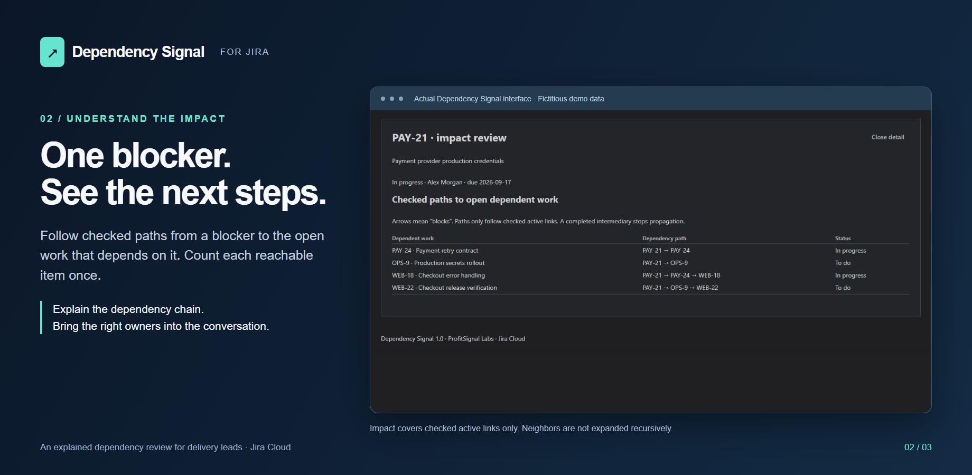
Task: Click the explained dependency review footer tagline
Action: pyautogui.click(x=165, y=447)
